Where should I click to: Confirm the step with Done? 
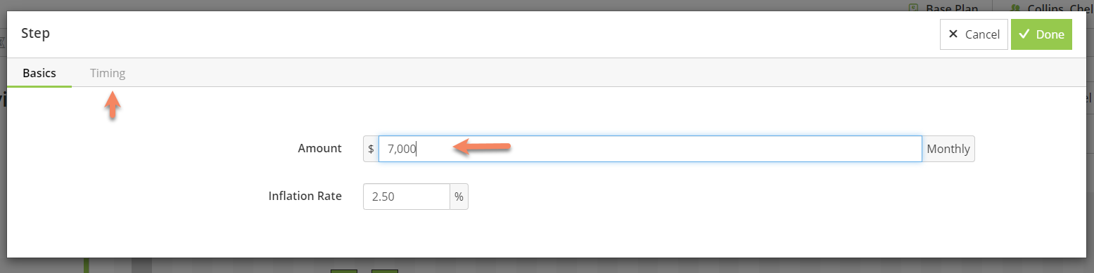click(1041, 34)
